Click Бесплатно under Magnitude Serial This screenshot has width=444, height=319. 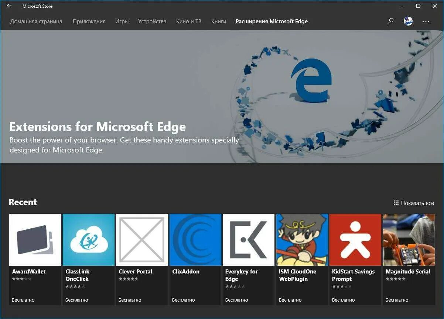pyautogui.click(x=397, y=300)
